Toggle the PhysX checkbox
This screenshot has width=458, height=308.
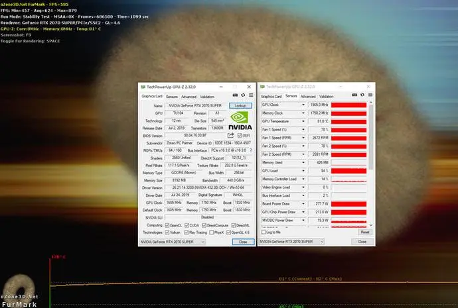click(x=212, y=232)
